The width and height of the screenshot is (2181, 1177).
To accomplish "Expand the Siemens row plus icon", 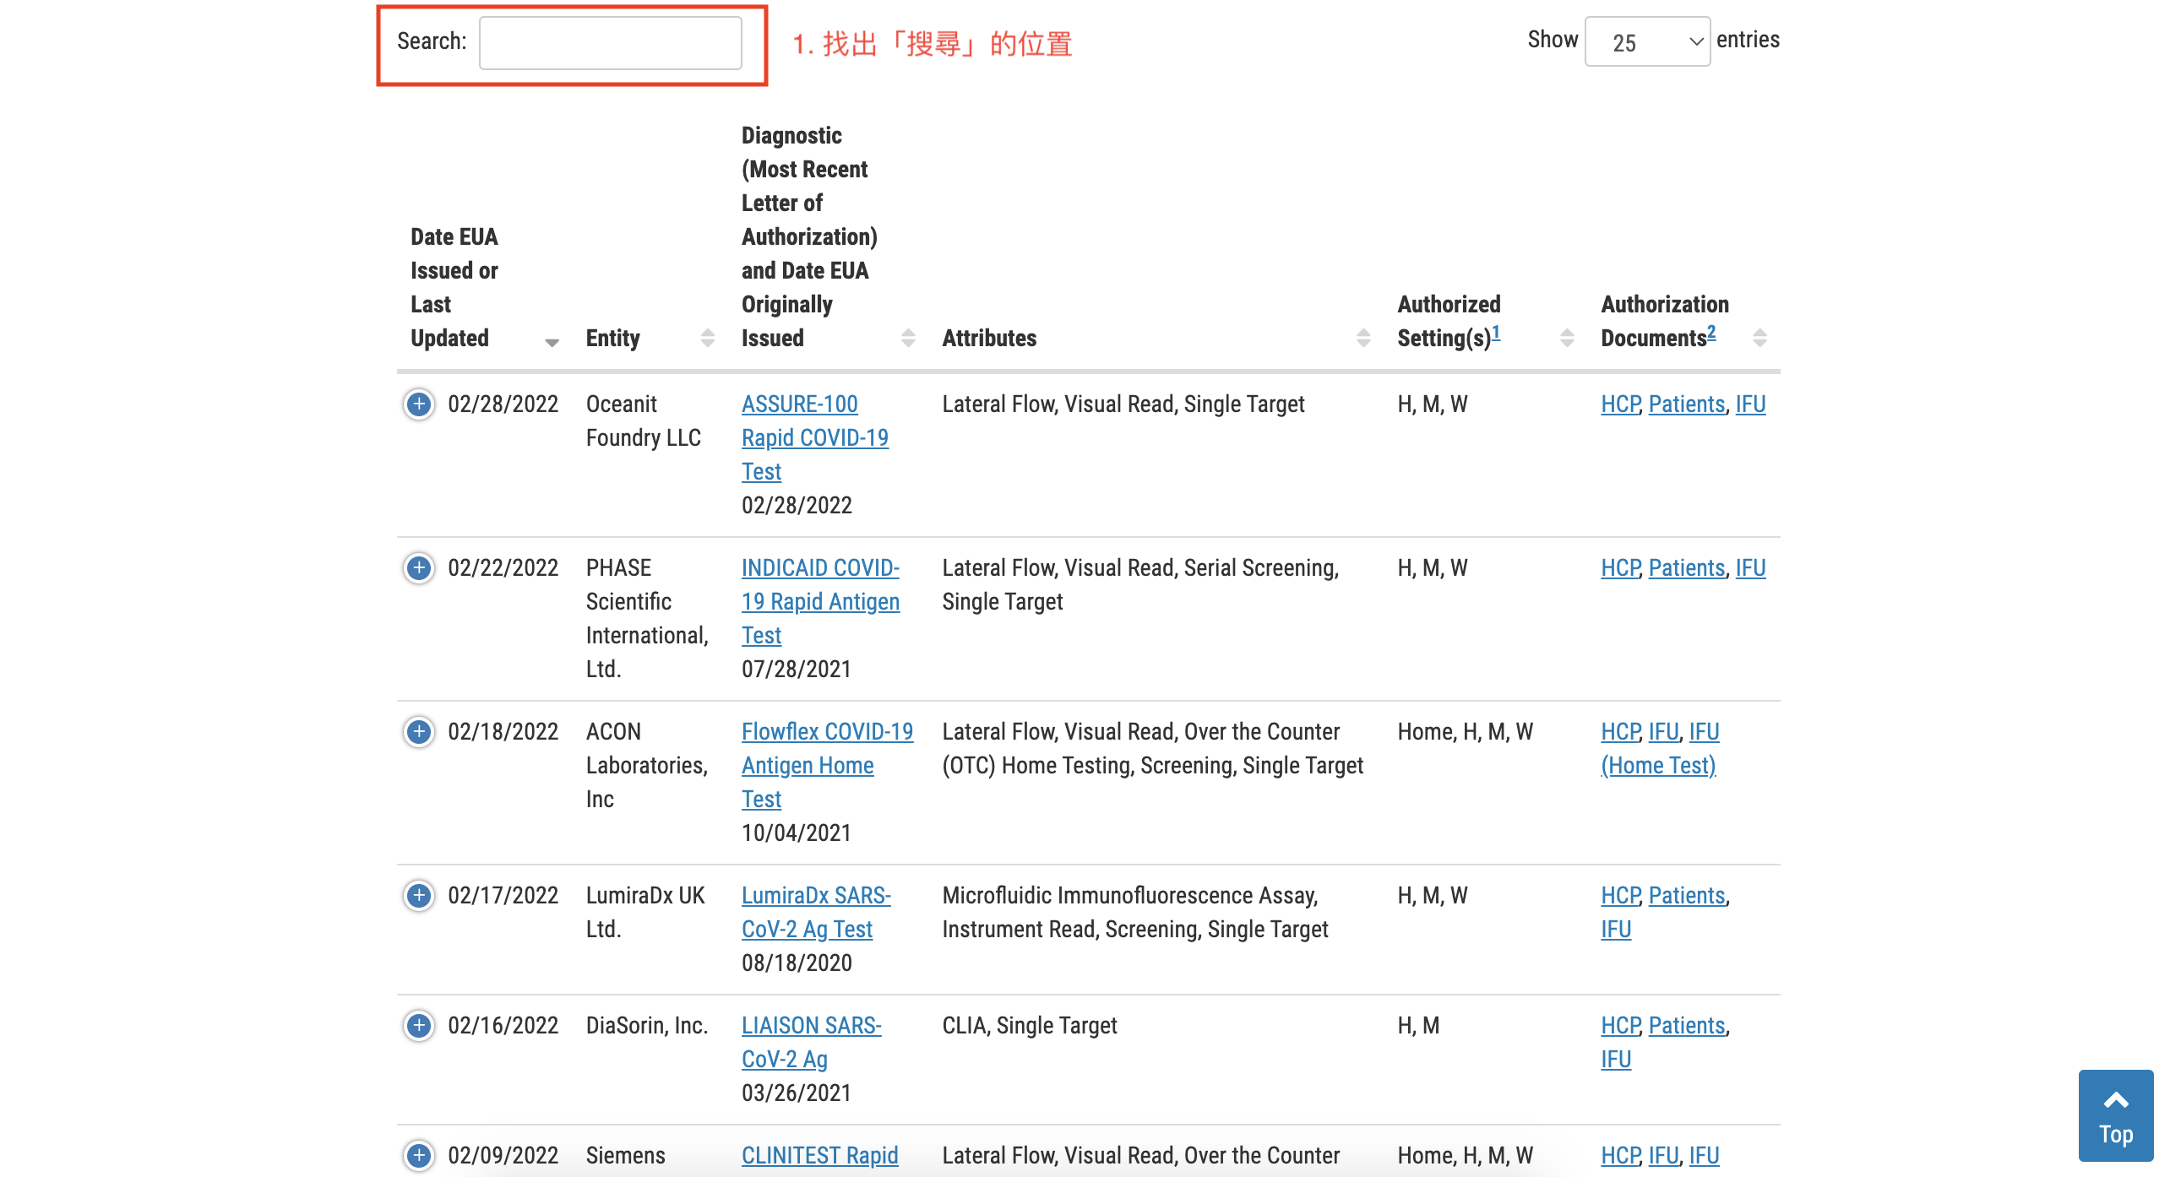I will (418, 1155).
